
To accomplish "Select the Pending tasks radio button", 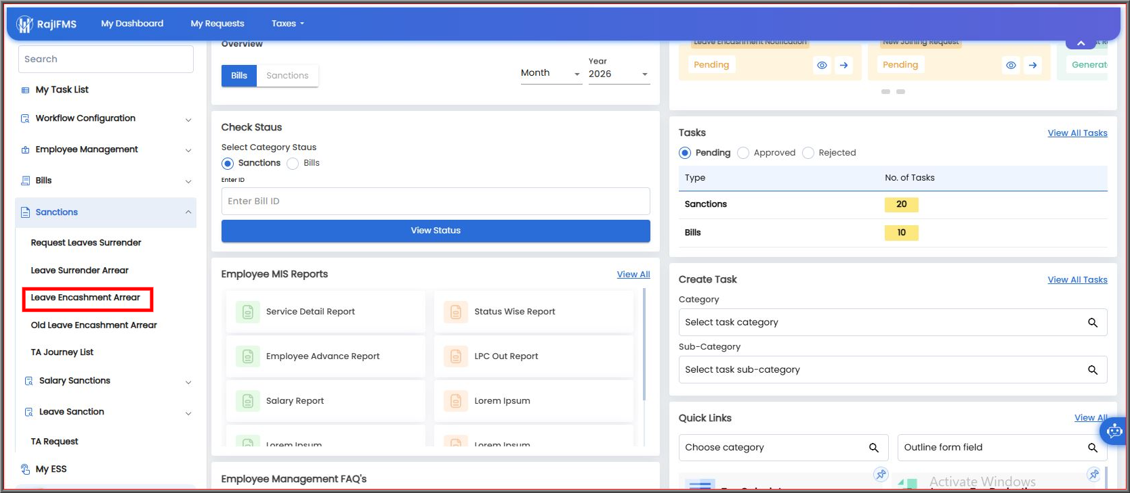I will tap(685, 153).
